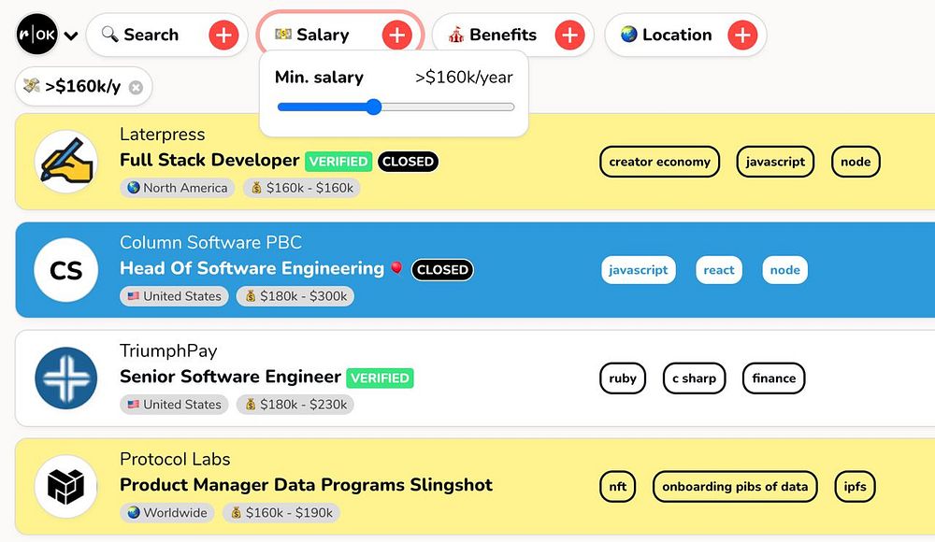Open the Location filter
The height and width of the screenshot is (542, 935).
tap(685, 35)
